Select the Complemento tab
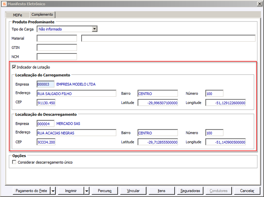The image size is (264, 197). (x=42, y=15)
